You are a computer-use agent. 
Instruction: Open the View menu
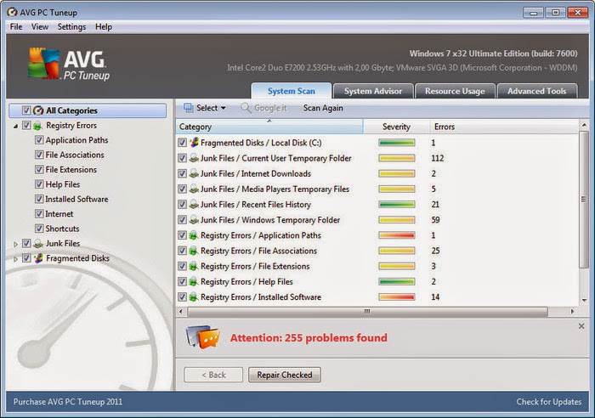click(40, 27)
